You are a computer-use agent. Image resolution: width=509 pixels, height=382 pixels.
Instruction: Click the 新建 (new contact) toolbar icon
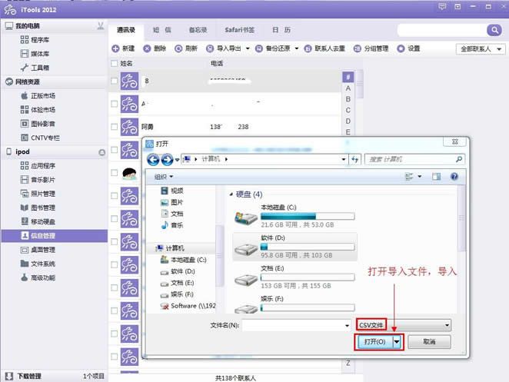point(116,48)
